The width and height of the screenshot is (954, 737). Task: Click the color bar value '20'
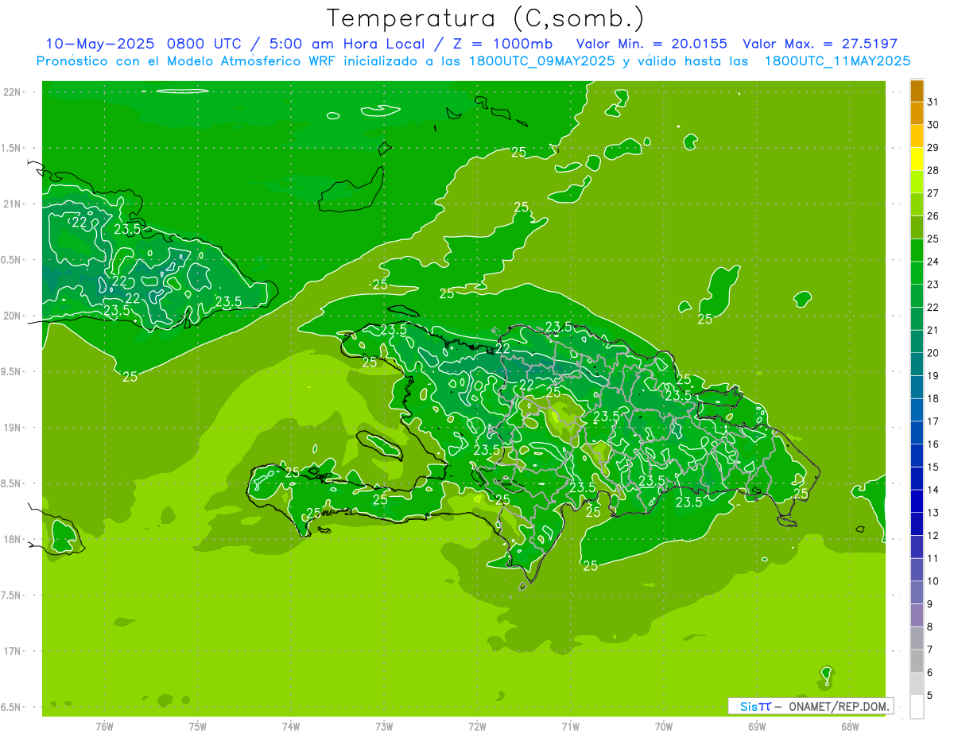click(x=933, y=353)
